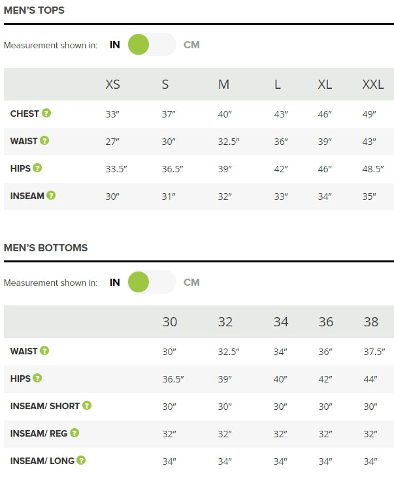This screenshot has height=481, width=394.
Task: Select CM label in Men's Tops section
Action: pos(191,45)
